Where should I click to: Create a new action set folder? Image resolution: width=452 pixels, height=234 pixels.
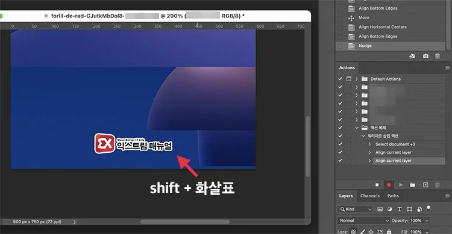tap(413, 185)
